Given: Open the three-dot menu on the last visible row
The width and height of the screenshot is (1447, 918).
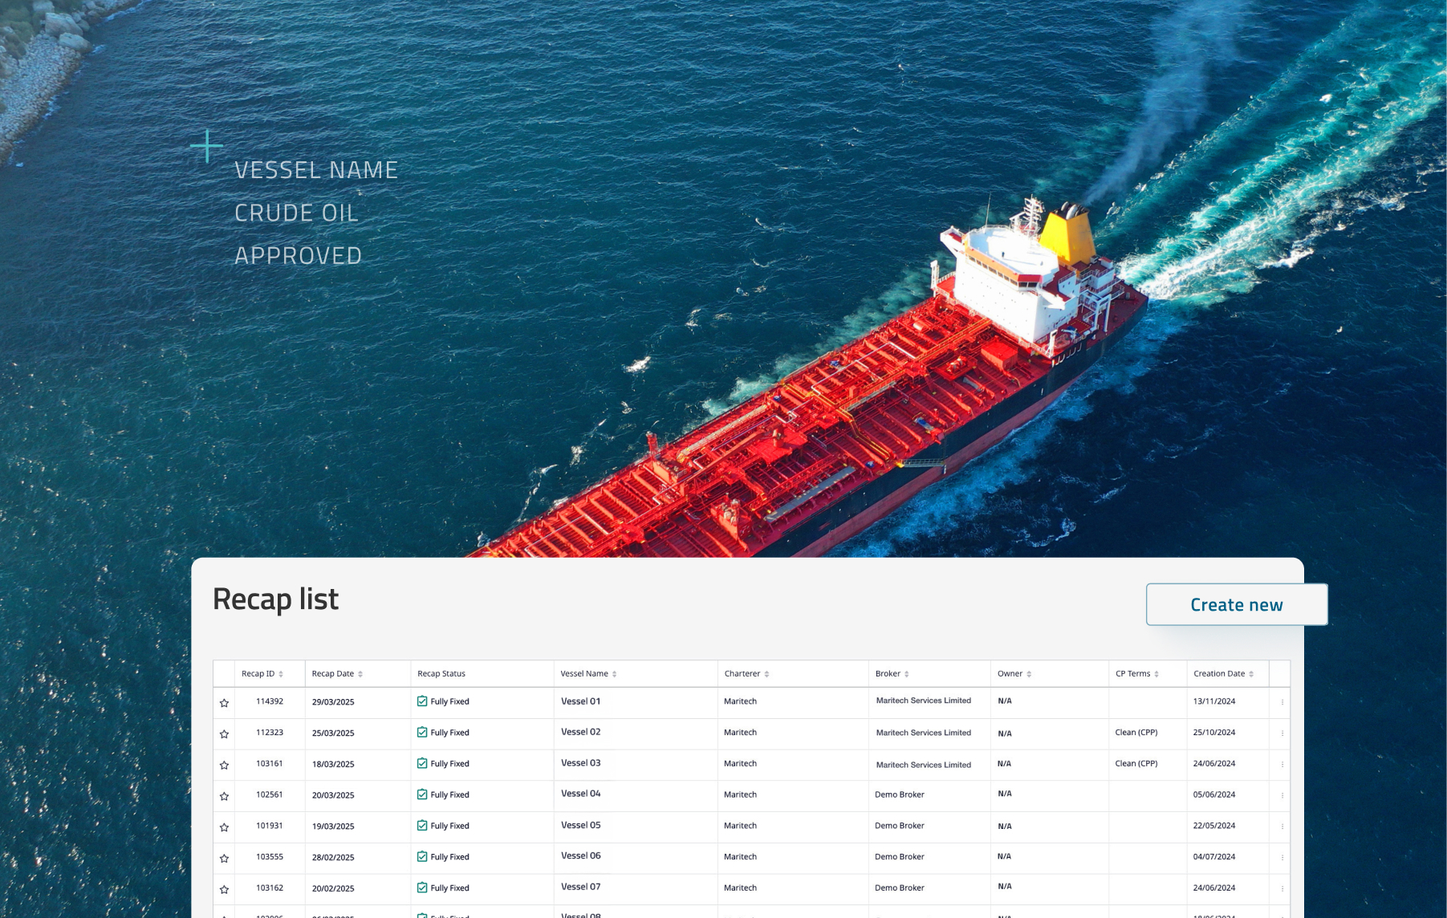Looking at the screenshot, I should (x=1282, y=915).
